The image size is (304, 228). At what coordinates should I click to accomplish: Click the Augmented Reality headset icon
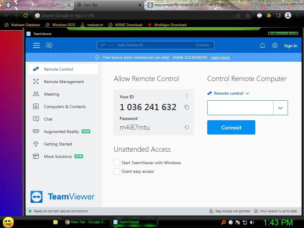point(36,131)
